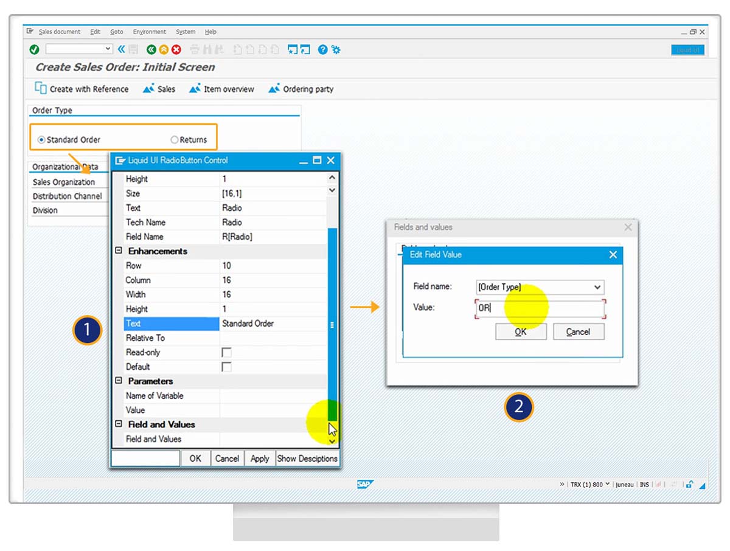Screen dimensions: 730x551
Task: Click the green Enter checkmark icon
Action: tap(34, 49)
